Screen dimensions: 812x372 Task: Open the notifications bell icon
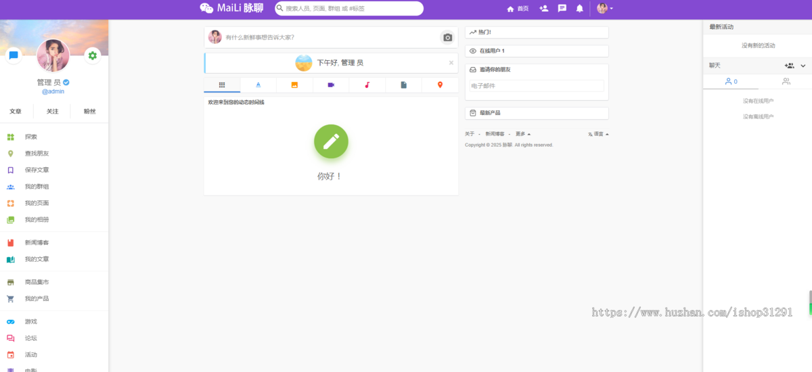coord(580,9)
